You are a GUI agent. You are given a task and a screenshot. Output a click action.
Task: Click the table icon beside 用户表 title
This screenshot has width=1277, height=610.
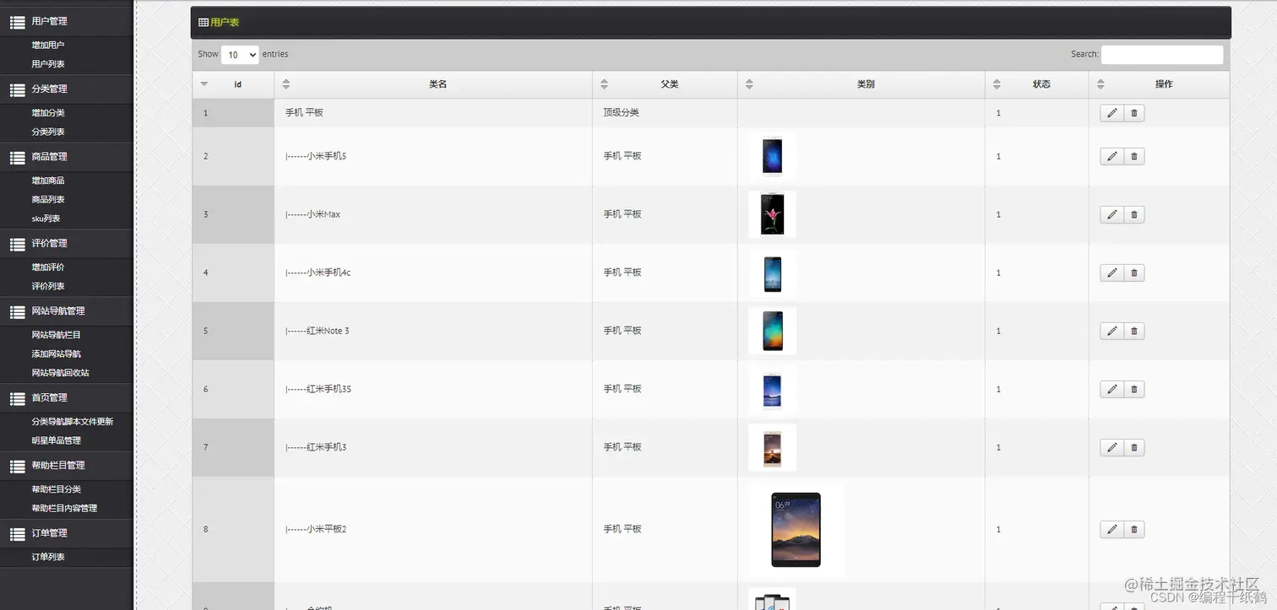coord(204,23)
